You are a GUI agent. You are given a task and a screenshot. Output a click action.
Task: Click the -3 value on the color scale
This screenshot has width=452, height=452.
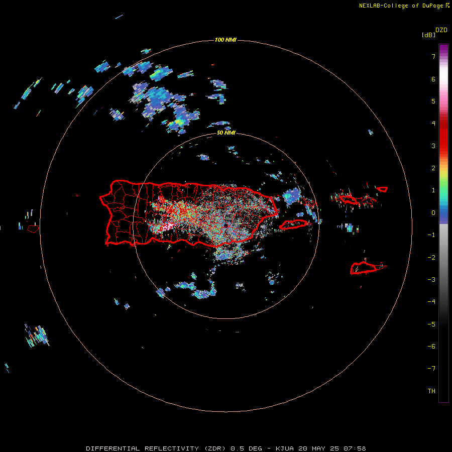pyautogui.click(x=431, y=280)
